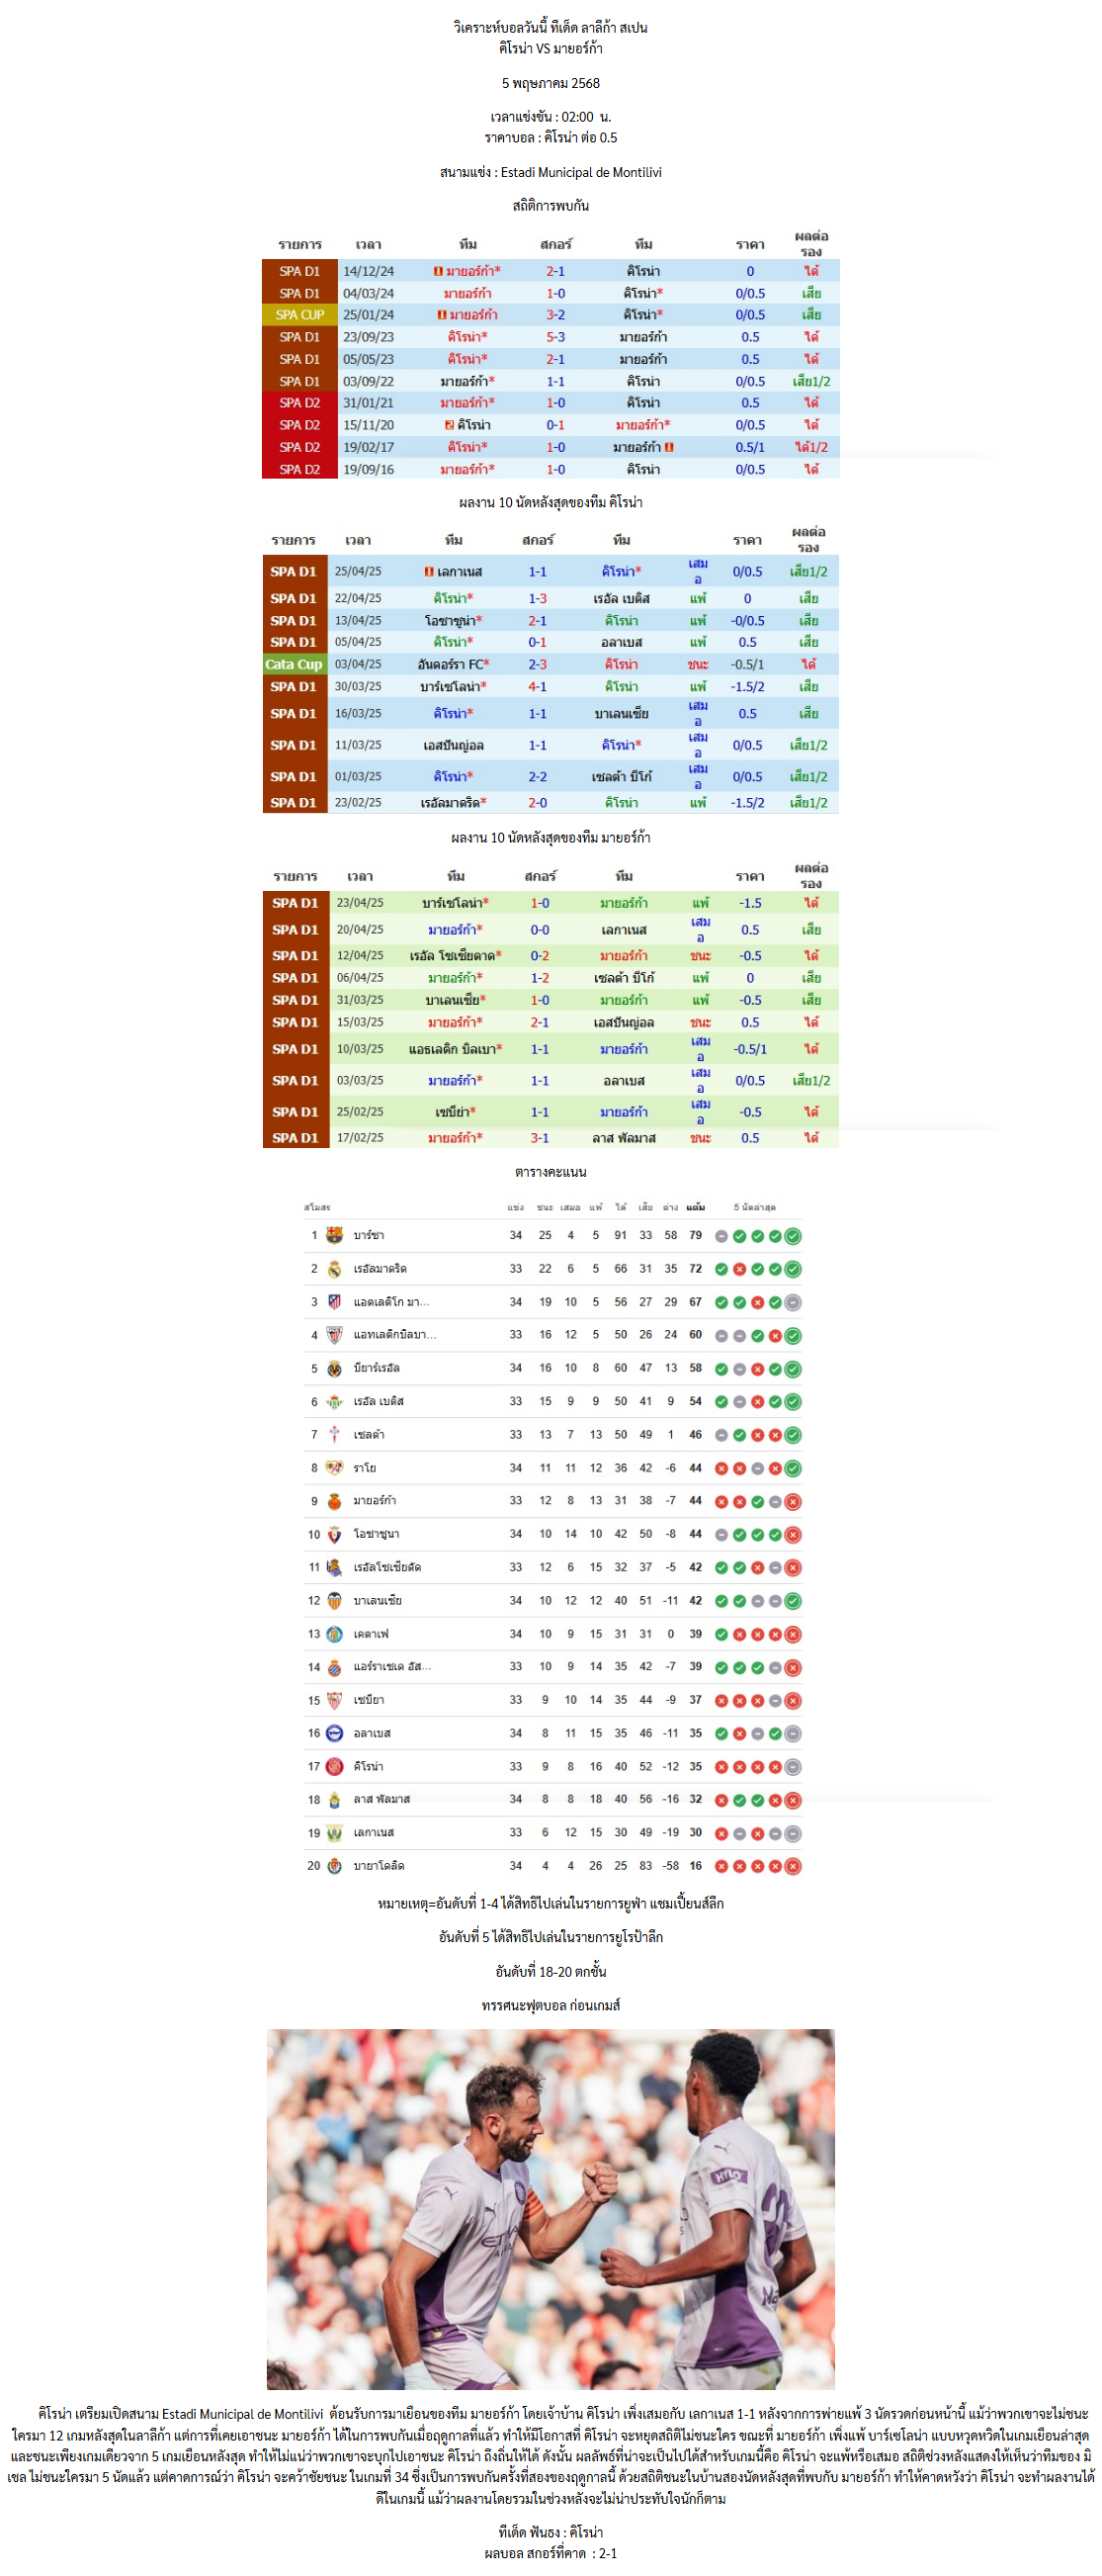
Task: Click the แข่ง column header in standings
Action: tap(516, 1207)
